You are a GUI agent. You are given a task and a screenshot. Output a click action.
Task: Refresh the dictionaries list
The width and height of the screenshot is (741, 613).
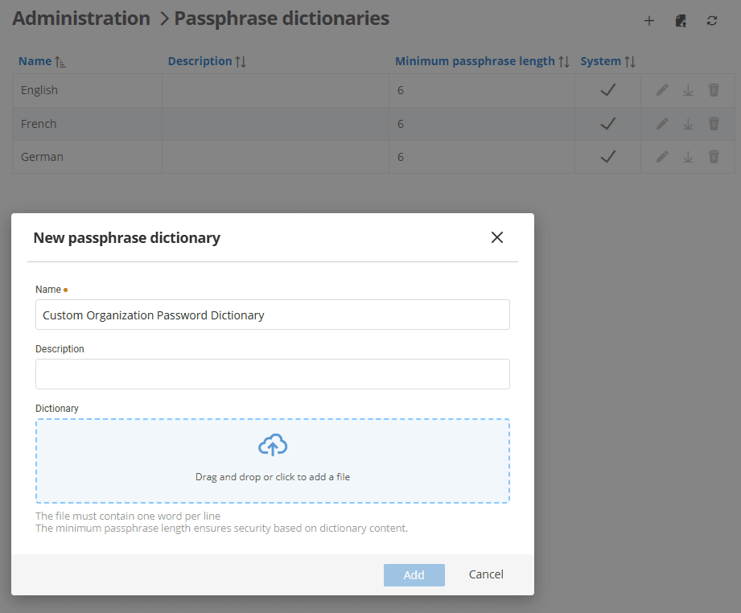click(x=712, y=20)
